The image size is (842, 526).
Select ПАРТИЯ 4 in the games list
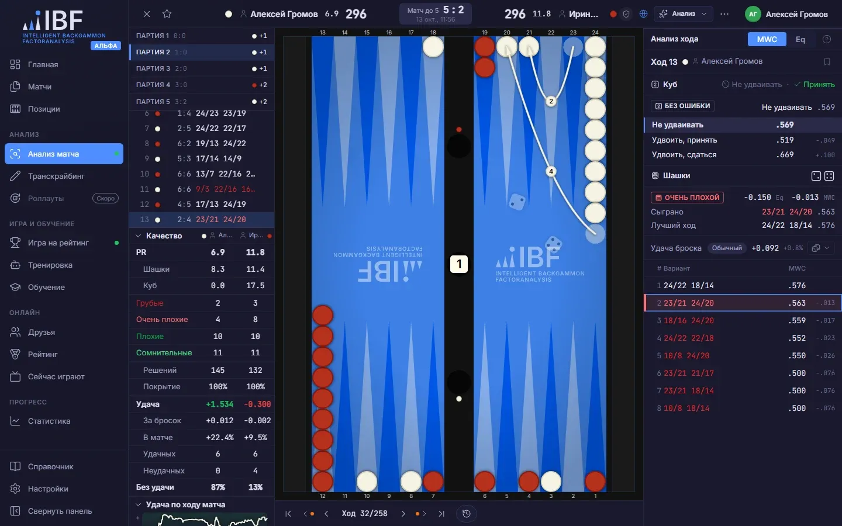[201, 85]
